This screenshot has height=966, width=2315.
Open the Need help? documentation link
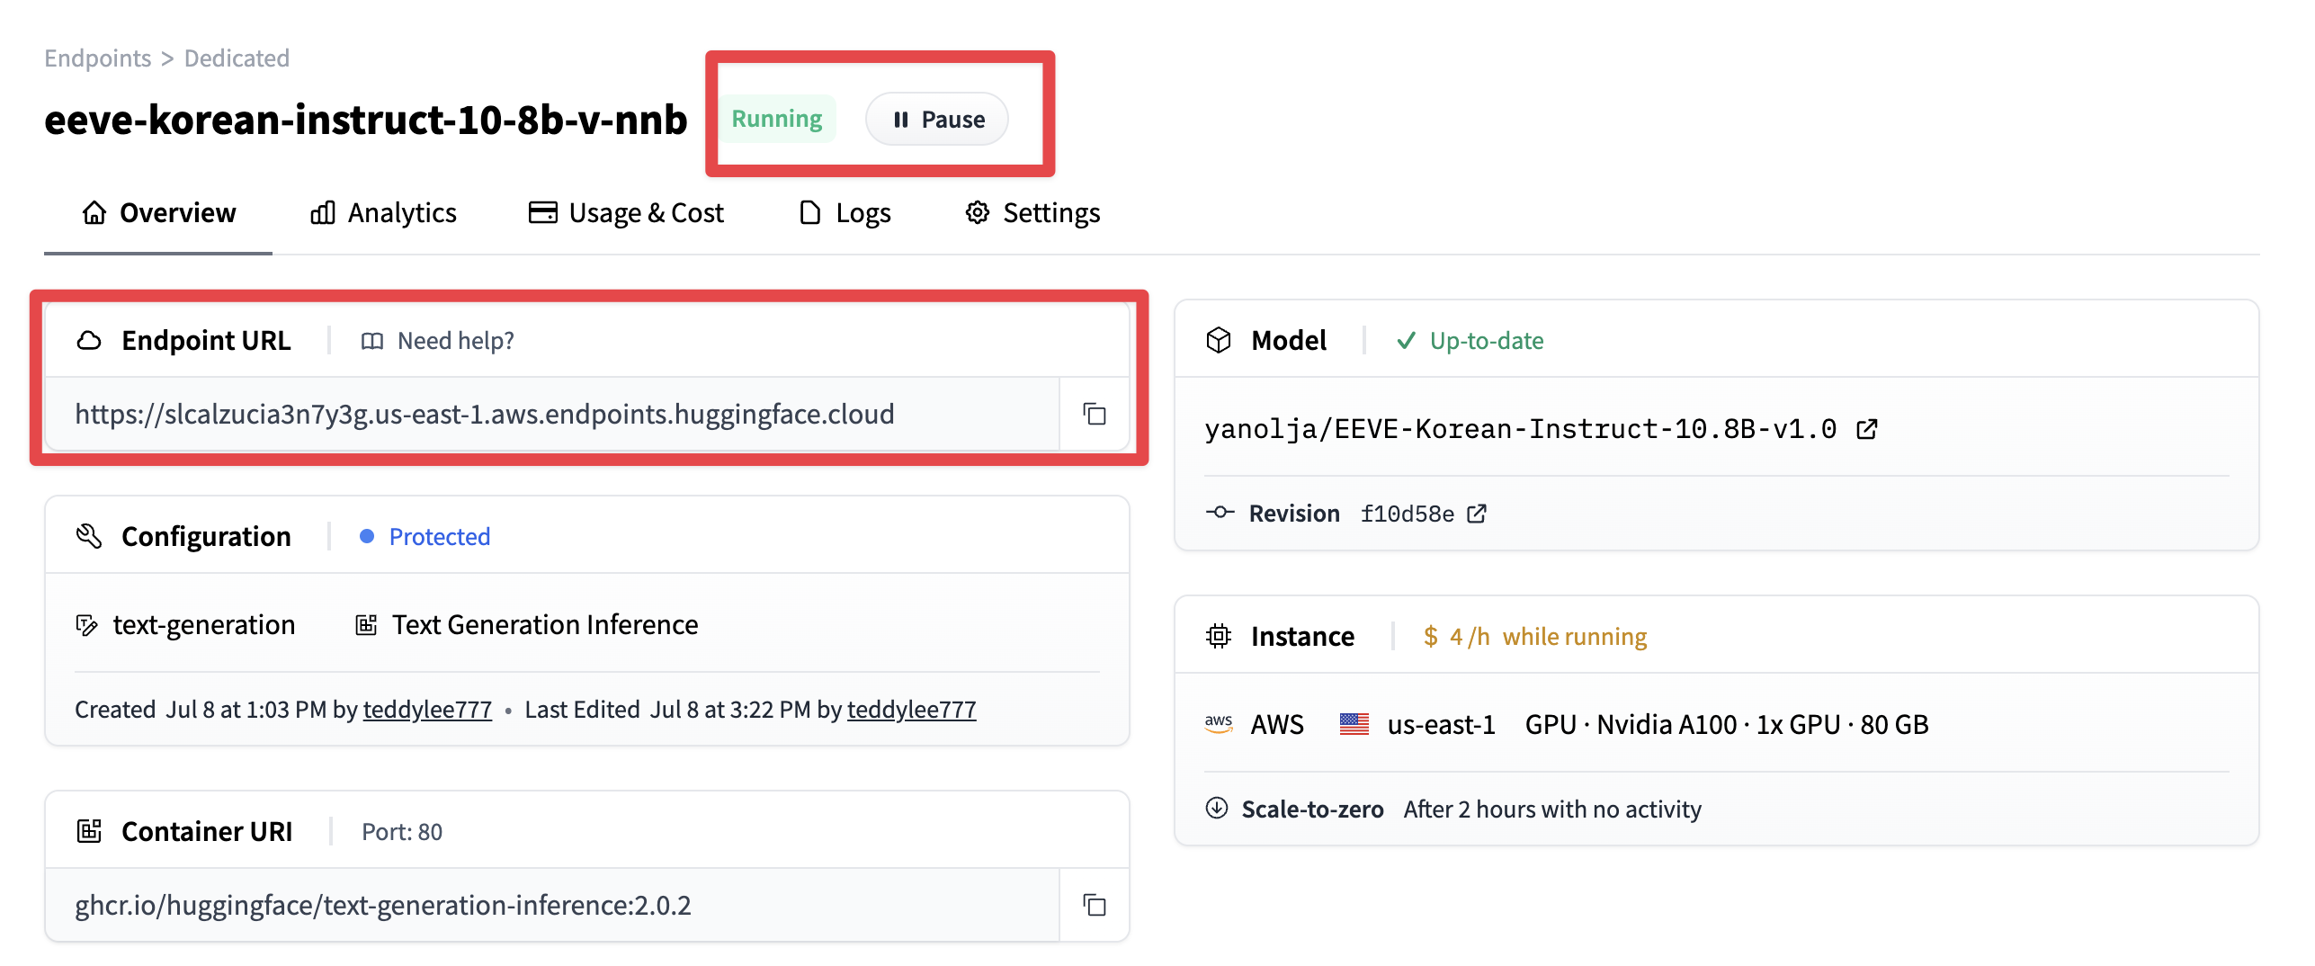[x=438, y=341]
